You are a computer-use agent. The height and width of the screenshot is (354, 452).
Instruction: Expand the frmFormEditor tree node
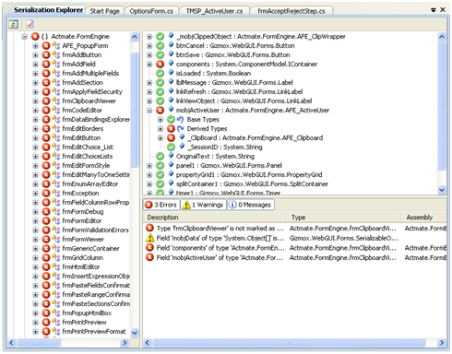pos(35,221)
